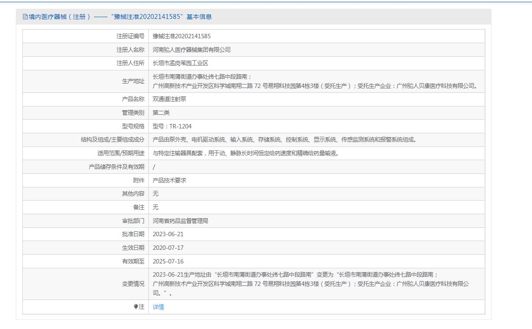The width and height of the screenshot is (532, 329).
Task: Click the 生产地址 row label
Action: click(133, 81)
